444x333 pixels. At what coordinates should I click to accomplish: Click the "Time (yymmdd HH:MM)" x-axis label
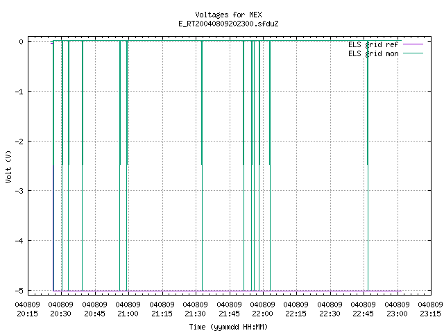pos(228,327)
